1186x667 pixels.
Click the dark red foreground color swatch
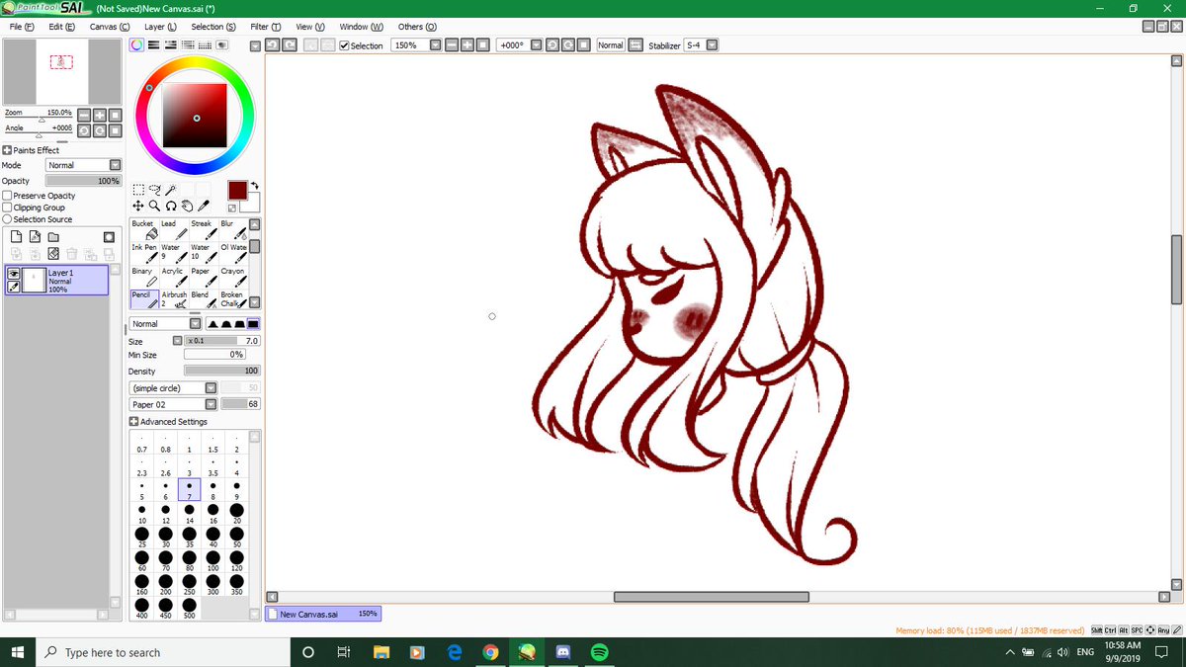(238, 190)
